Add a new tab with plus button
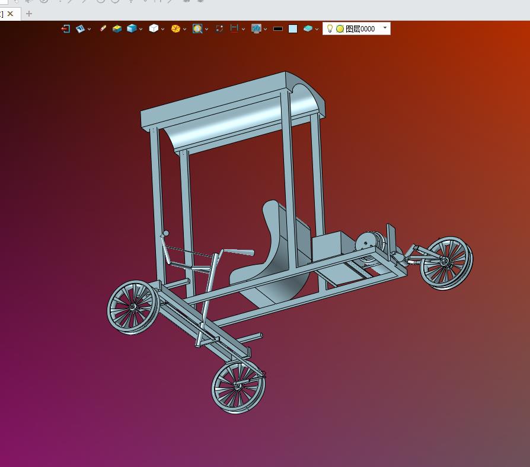Viewport: 530px width, 467px height. [29, 14]
